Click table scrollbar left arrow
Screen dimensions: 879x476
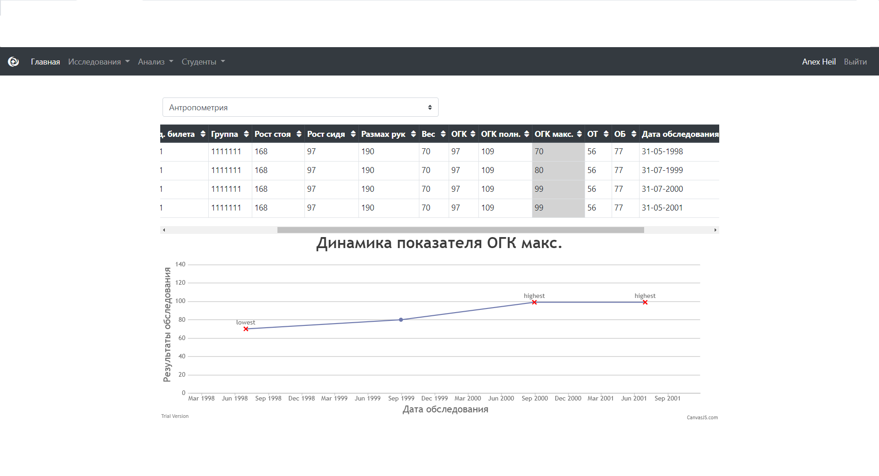[164, 230]
